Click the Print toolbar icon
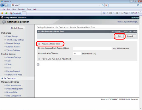Image resolution: width=142 pixels, height=110 pixels. point(117,13)
